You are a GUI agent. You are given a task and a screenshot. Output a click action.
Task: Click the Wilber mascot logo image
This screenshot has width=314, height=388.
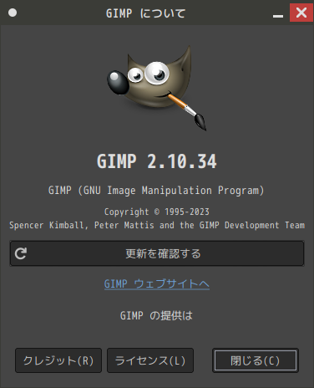point(157,88)
